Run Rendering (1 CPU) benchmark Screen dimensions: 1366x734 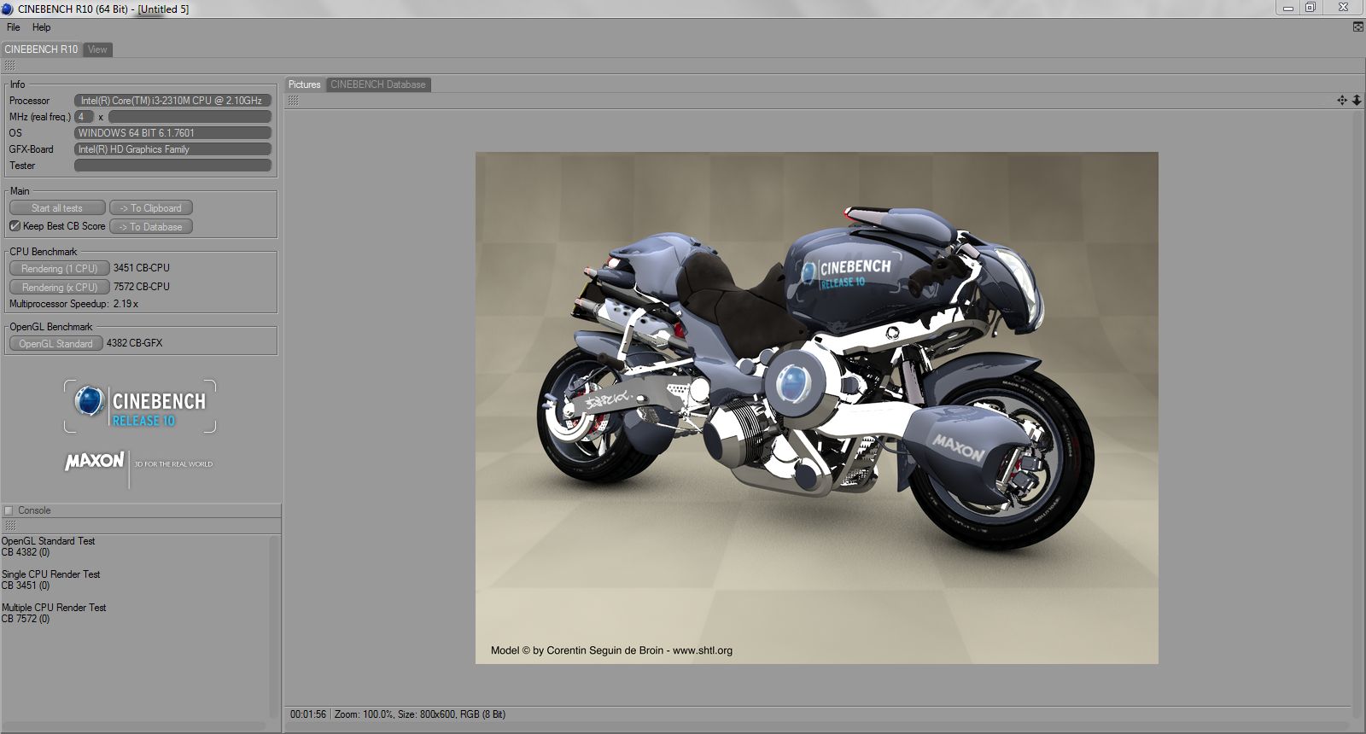59,268
